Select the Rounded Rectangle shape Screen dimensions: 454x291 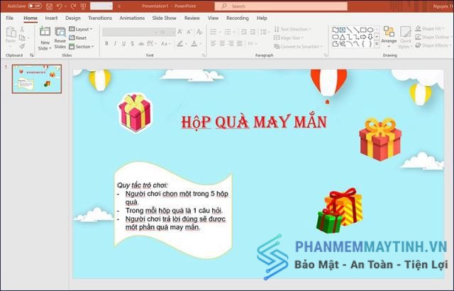(336, 37)
